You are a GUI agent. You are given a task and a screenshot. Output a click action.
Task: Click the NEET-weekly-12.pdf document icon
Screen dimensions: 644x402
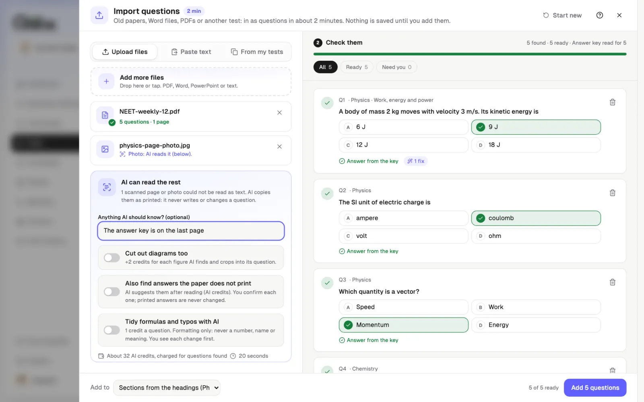coord(105,115)
